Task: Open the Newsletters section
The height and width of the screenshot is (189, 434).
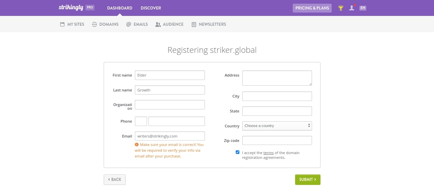Action: click(209, 24)
